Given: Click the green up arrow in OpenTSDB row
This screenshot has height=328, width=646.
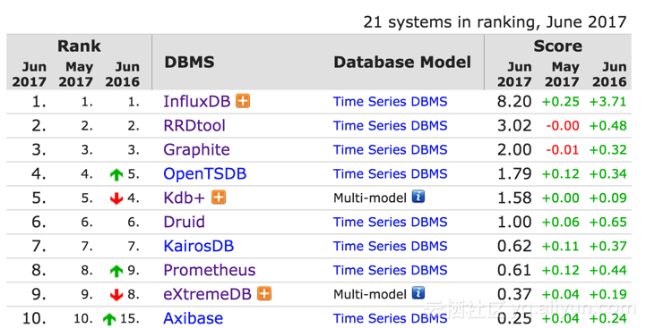Looking at the screenshot, I should (x=116, y=174).
